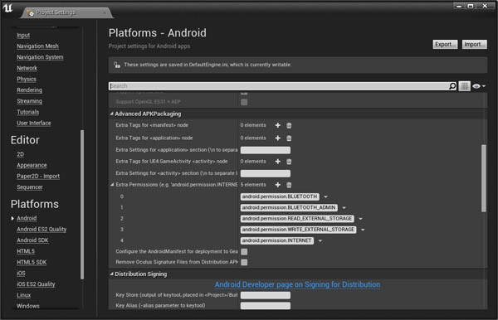Click the search magnifier icon

click(452, 86)
